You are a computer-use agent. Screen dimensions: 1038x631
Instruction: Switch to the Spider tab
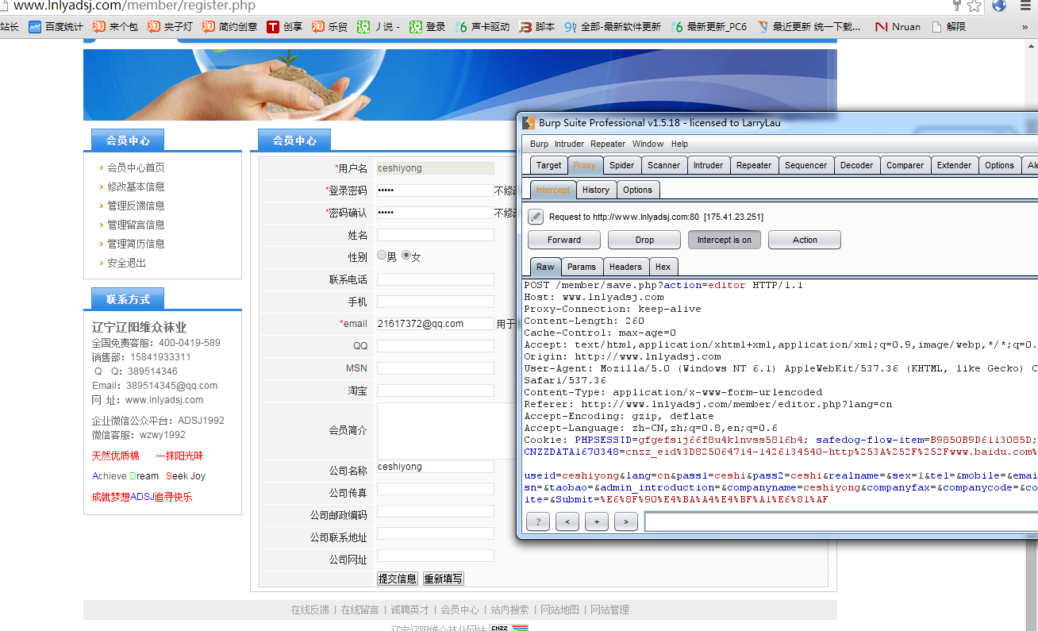622,165
